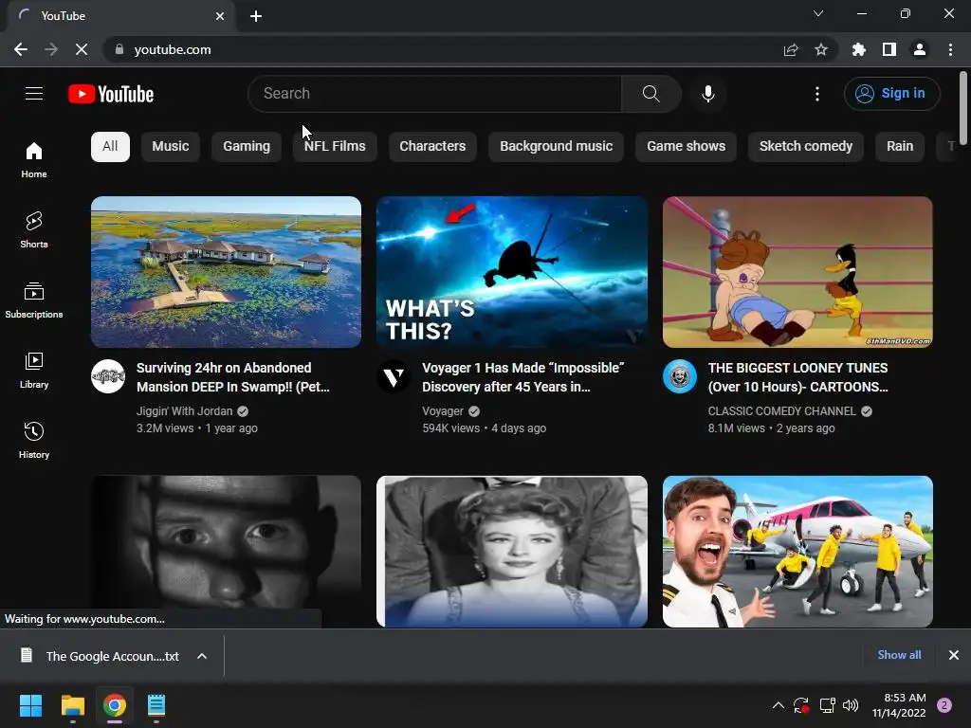This screenshot has height=728, width=971.
Task: Go to Home in sidebar
Action: point(34,159)
